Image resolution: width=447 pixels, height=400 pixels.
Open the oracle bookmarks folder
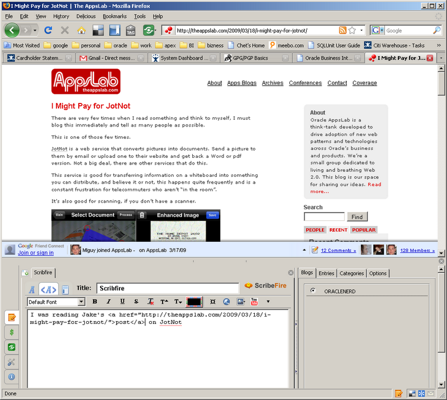point(116,45)
